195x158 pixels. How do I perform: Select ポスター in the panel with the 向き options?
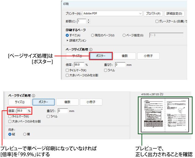tap(44, 102)
